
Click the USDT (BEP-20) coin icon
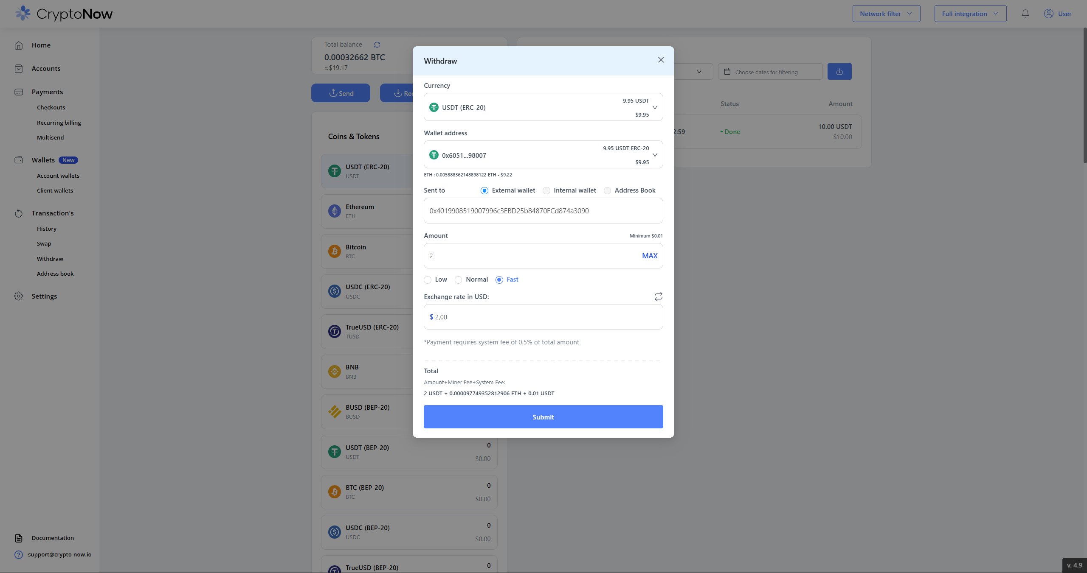click(x=335, y=452)
